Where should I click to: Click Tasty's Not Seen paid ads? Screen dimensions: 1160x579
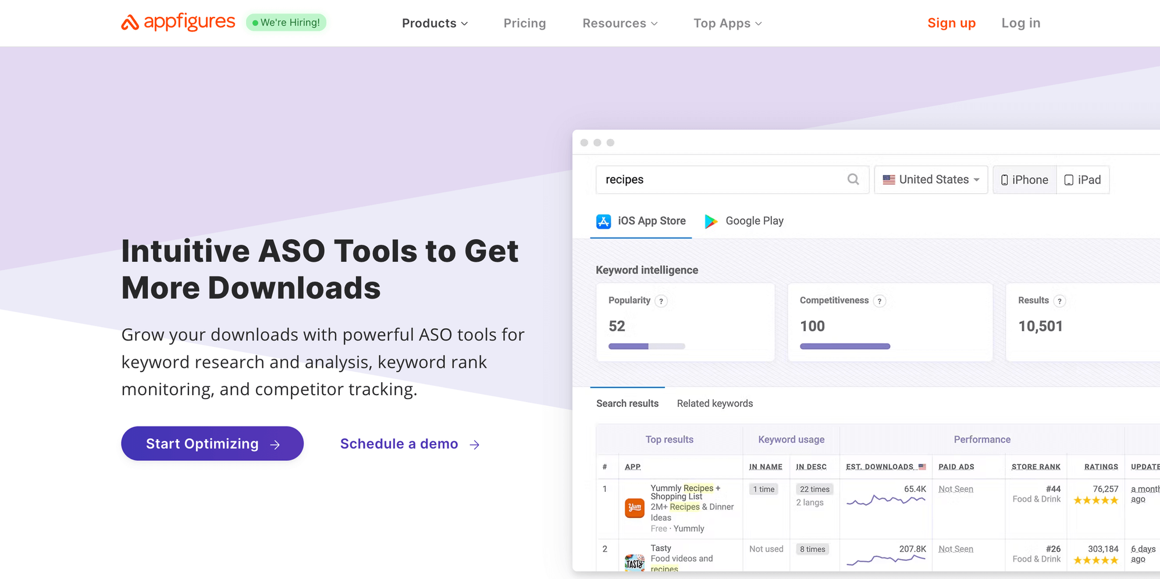click(x=956, y=549)
